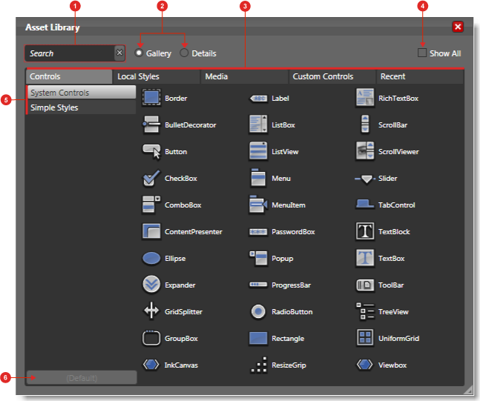Pick the ListBox icon
Screen dimensions: 480x401
[x=257, y=125]
